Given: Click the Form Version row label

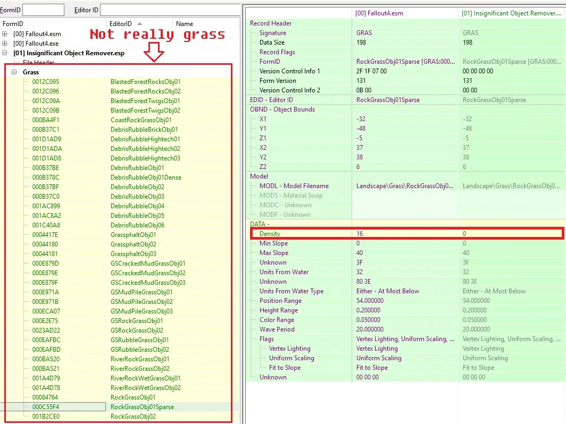Looking at the screenshot, I should (x=278, y=81).
